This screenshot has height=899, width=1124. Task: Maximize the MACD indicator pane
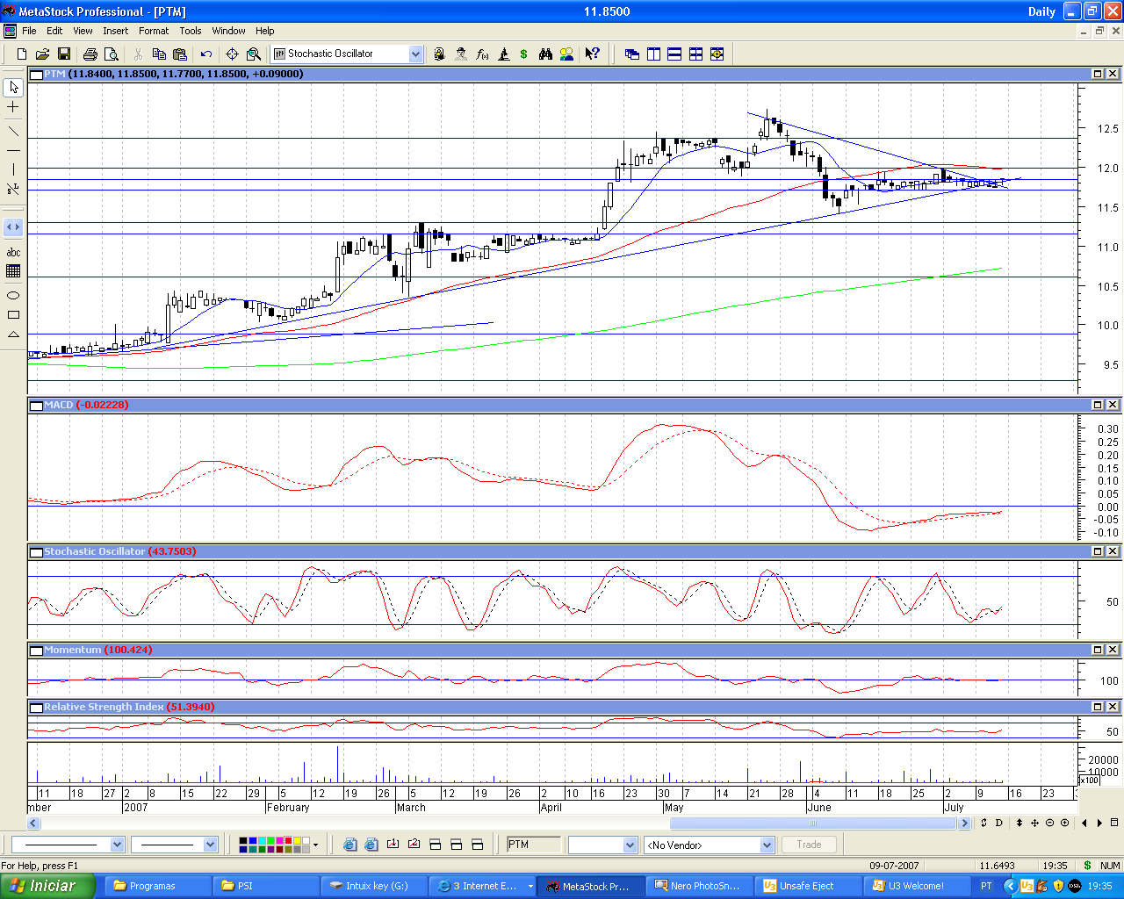click(1098, 405)
